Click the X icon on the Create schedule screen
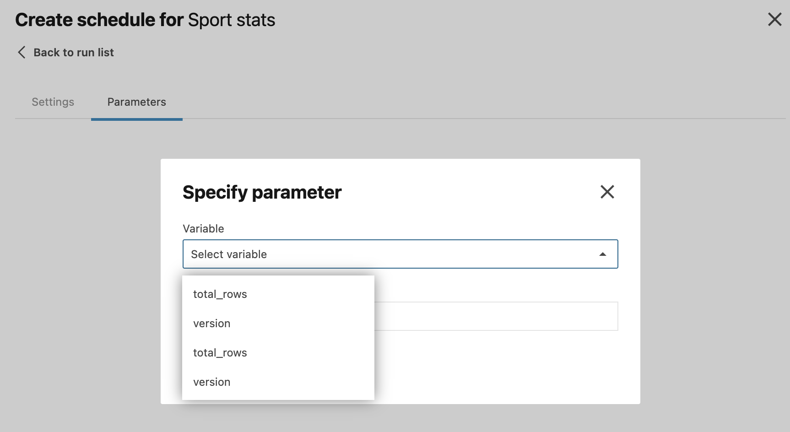 (774, 19)
